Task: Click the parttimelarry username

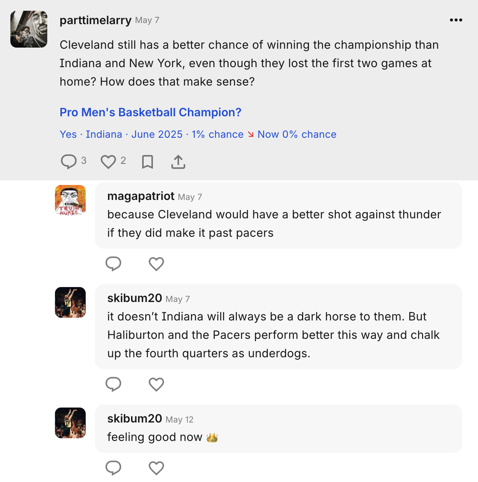Action: tap(95, 20)
